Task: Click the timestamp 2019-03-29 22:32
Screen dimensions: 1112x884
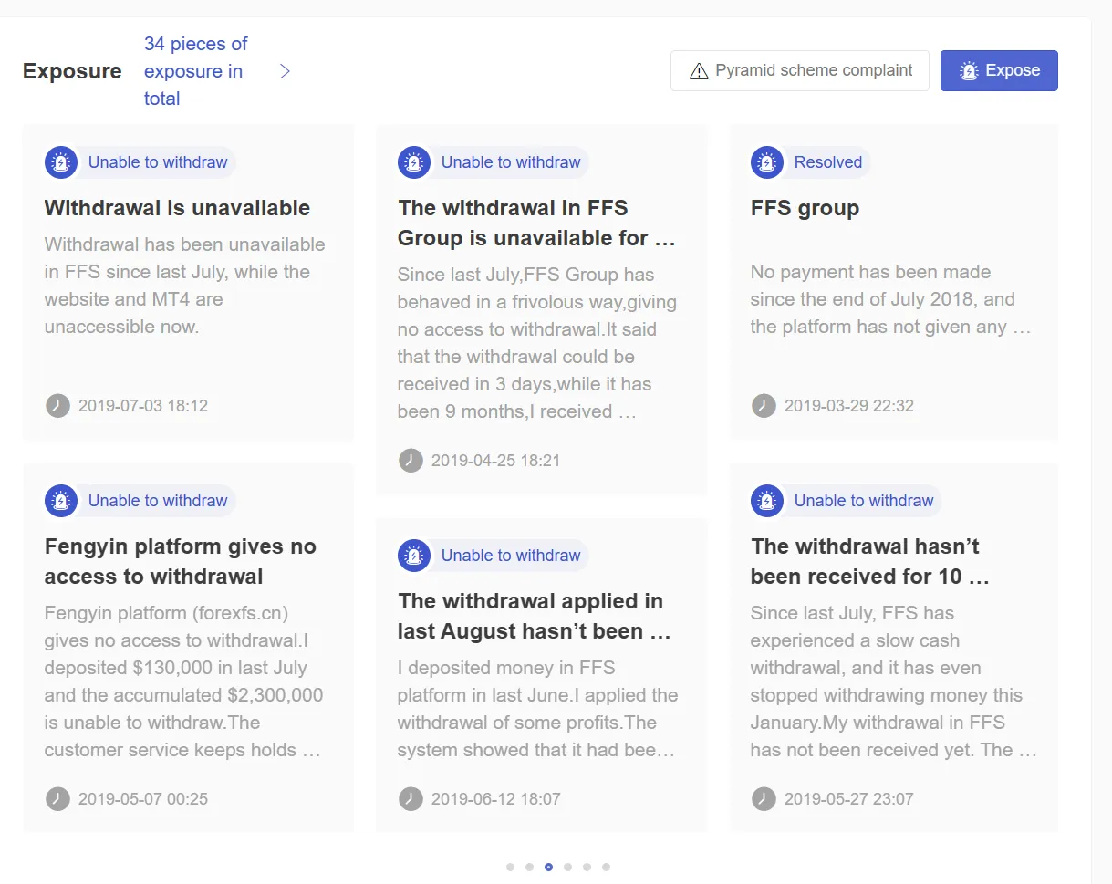Action: (x=849, y=406)
